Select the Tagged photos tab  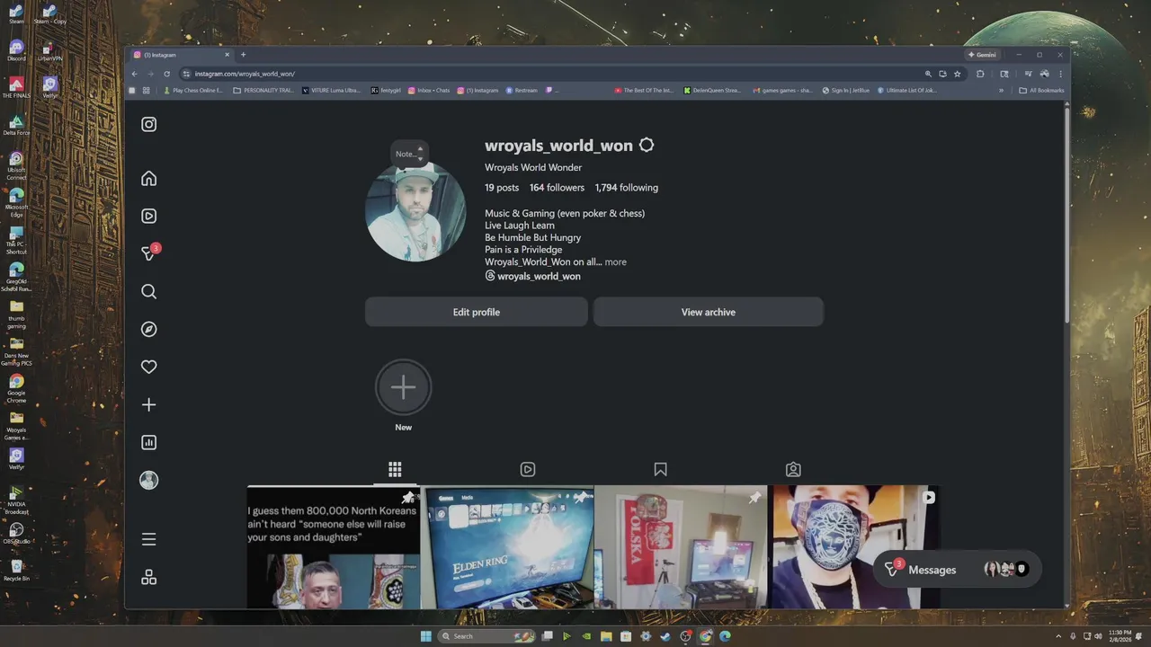click(793, 469)
